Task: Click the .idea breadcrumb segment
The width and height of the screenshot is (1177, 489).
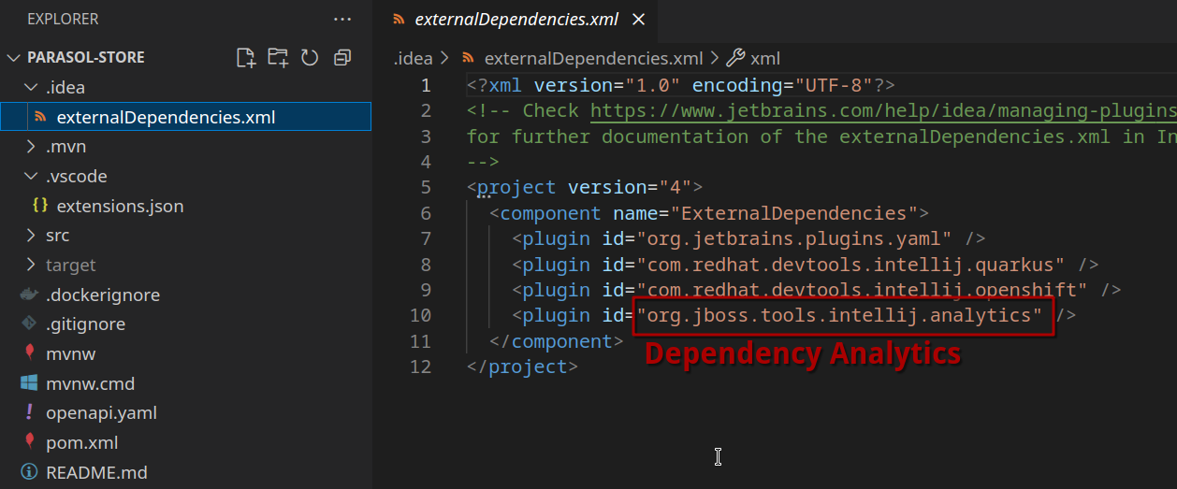Action: [413, 59]
